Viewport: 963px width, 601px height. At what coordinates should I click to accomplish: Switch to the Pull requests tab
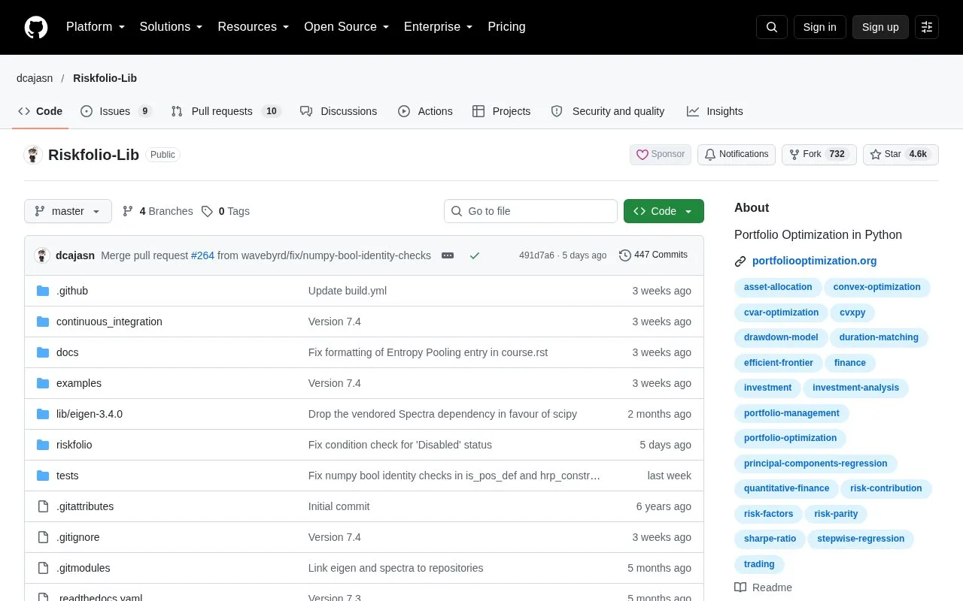click(x=226, y=111)
